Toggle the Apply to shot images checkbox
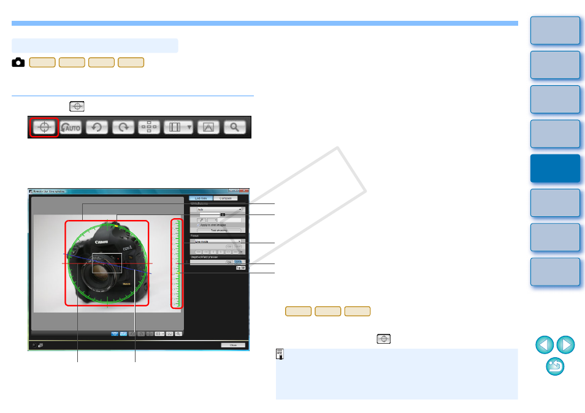The image size is (585, 413). tap(198, 225)
